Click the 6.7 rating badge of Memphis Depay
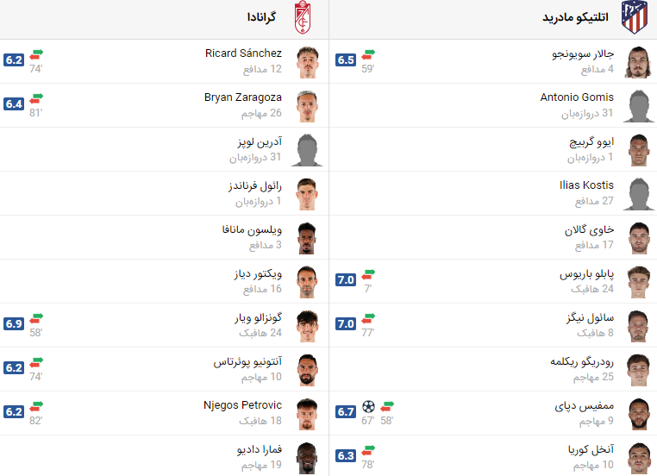Image resolution: width=657 pixels, height=476 pixels. click(346, 412)
